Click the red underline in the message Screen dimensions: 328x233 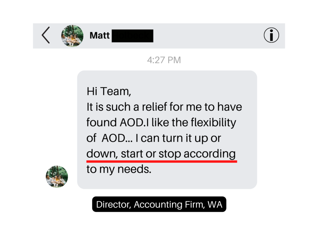click(162, 161)
